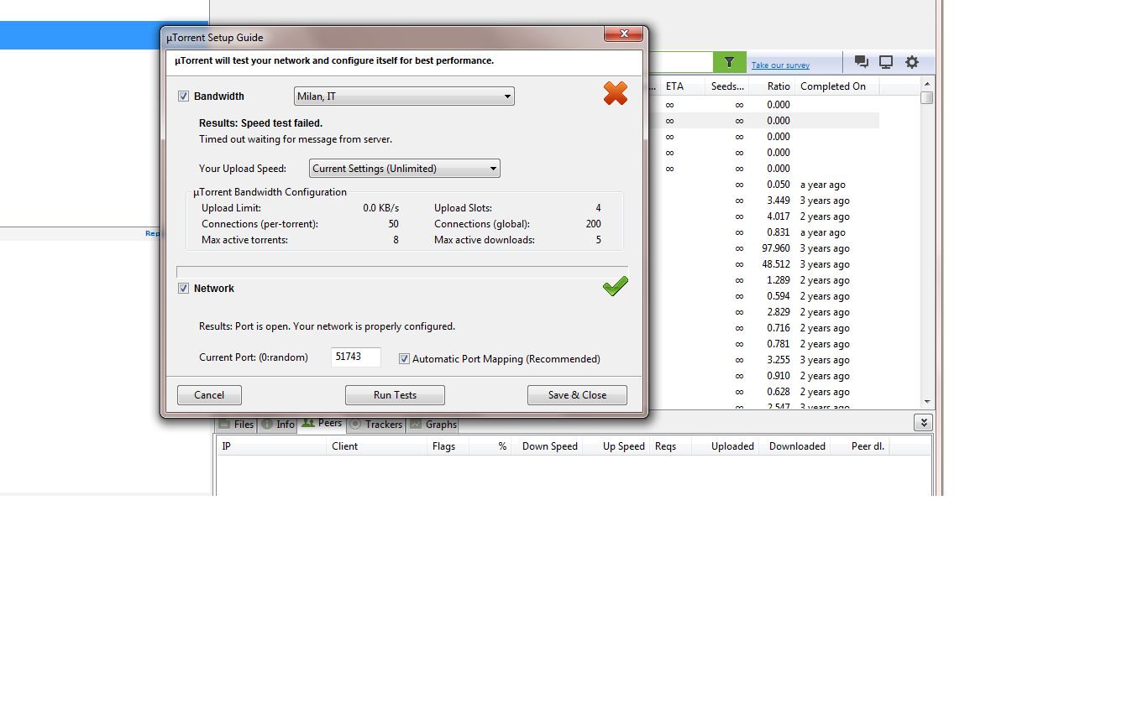Select the row with ratio 0.831
The image size is (1143, 714).
(763, 232)
